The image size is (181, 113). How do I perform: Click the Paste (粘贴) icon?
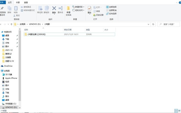click(x=16, y=9)
